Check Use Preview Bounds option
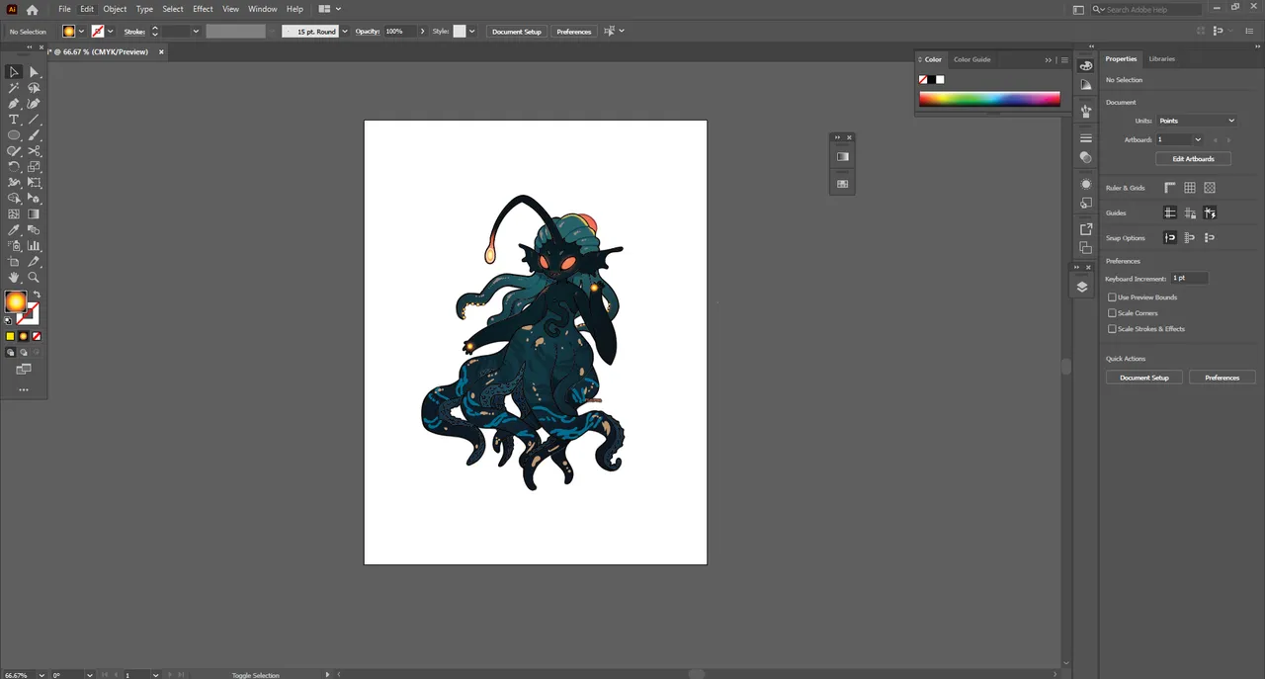The height and width of the screenshot is (679, 1265). coord(1112,297)
